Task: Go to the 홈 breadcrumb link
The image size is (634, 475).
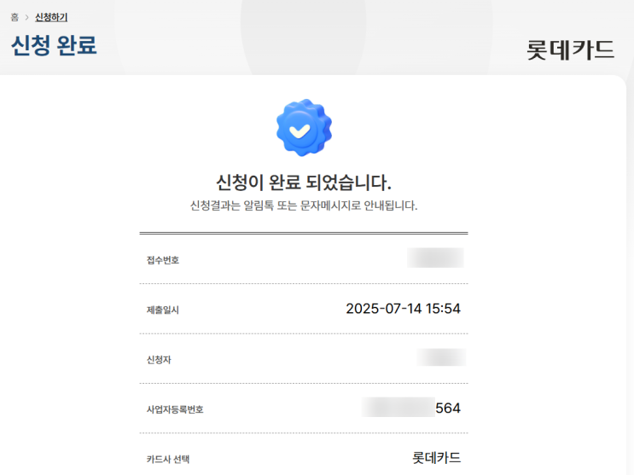Action: 15,17
